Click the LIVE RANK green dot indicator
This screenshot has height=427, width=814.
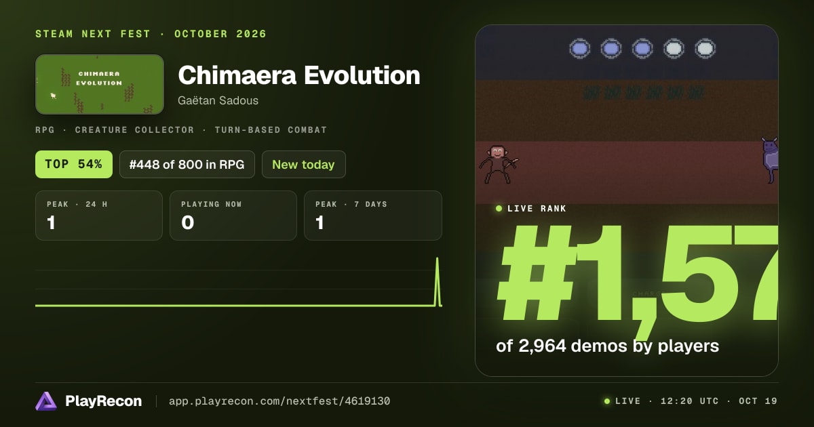499,209
